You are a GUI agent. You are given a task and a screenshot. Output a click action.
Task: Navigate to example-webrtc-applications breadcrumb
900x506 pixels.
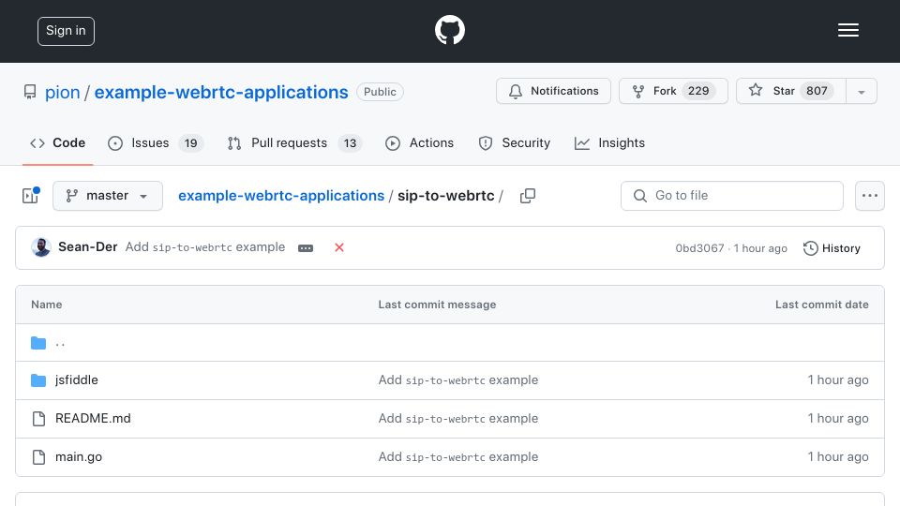281,196
